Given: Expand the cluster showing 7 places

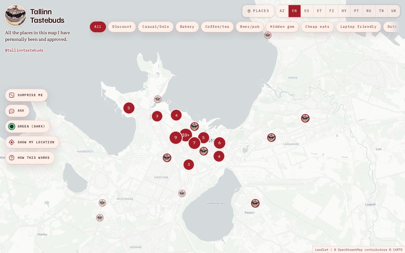Looking at the screenshot, I should click(x=194, y=143).
